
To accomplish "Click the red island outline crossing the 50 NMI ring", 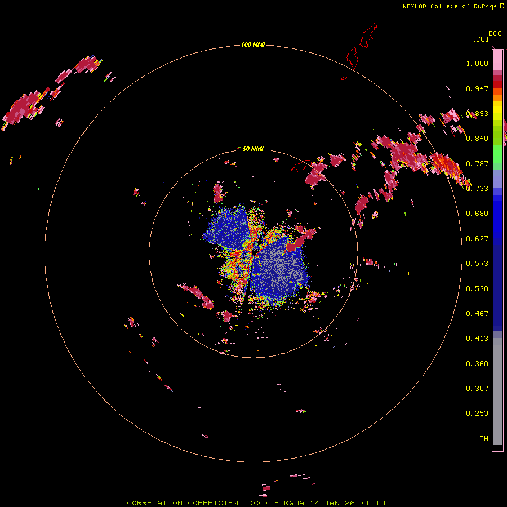I will coord(303,166).
